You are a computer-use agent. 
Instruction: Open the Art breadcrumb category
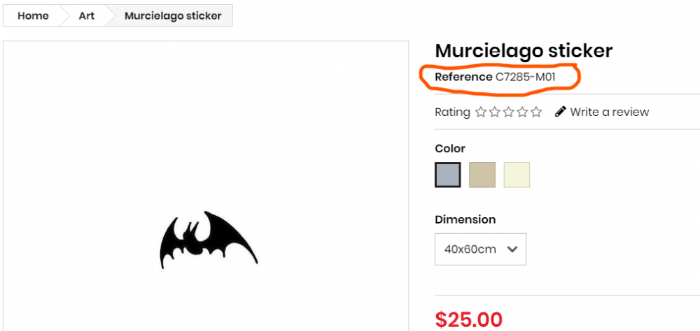point(86,16)
